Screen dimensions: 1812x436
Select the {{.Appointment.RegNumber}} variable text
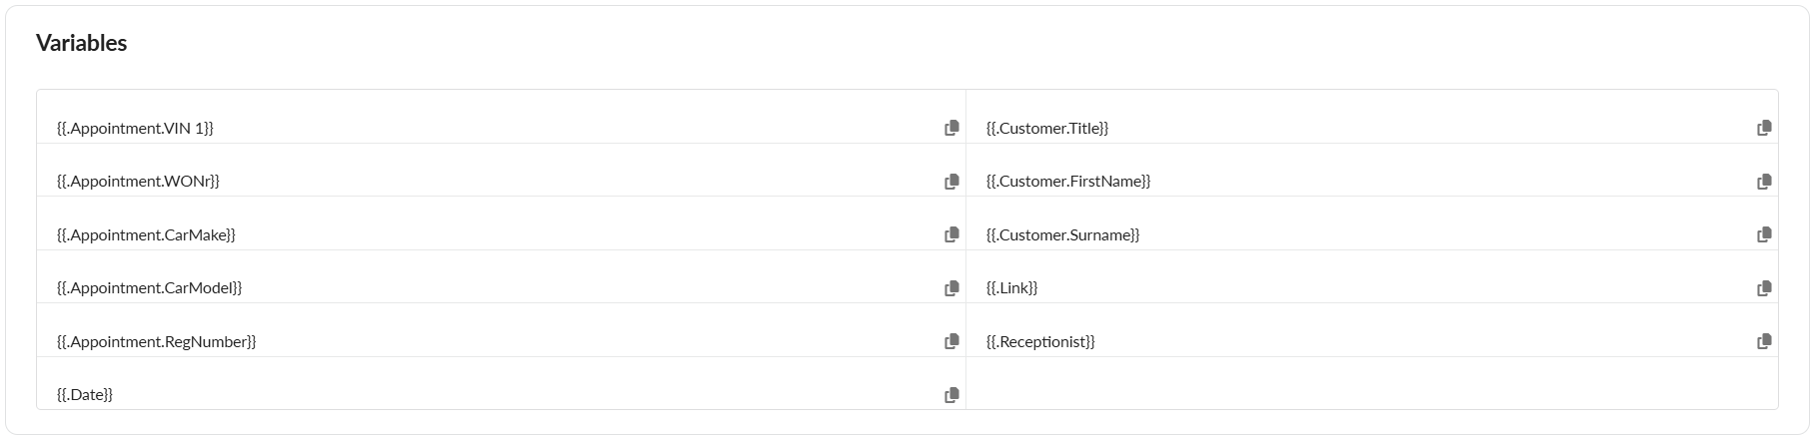(x=156, y=341)
